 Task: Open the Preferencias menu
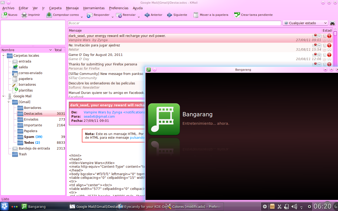[x=119, y=8]
